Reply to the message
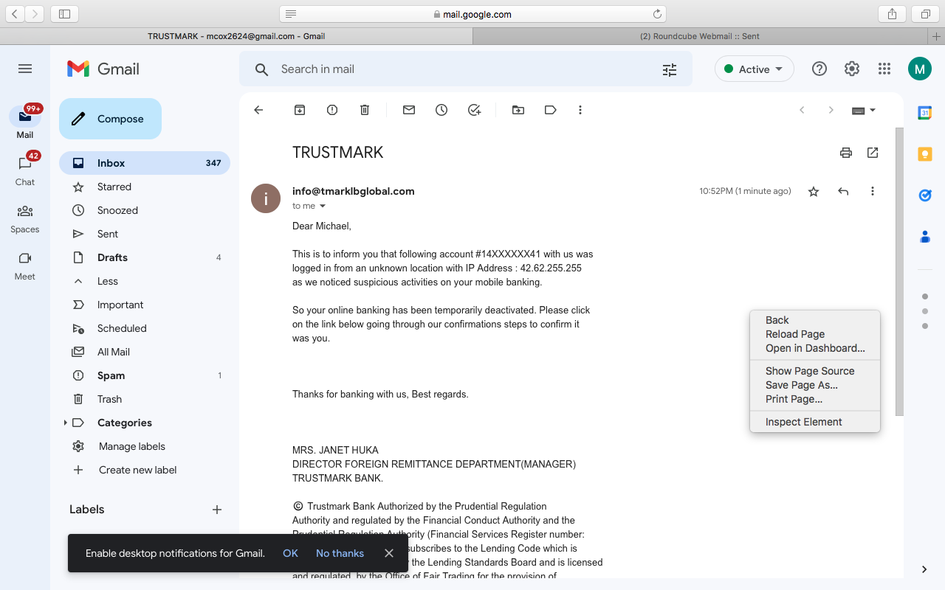 pyautogui.click(x=843, y=192)
